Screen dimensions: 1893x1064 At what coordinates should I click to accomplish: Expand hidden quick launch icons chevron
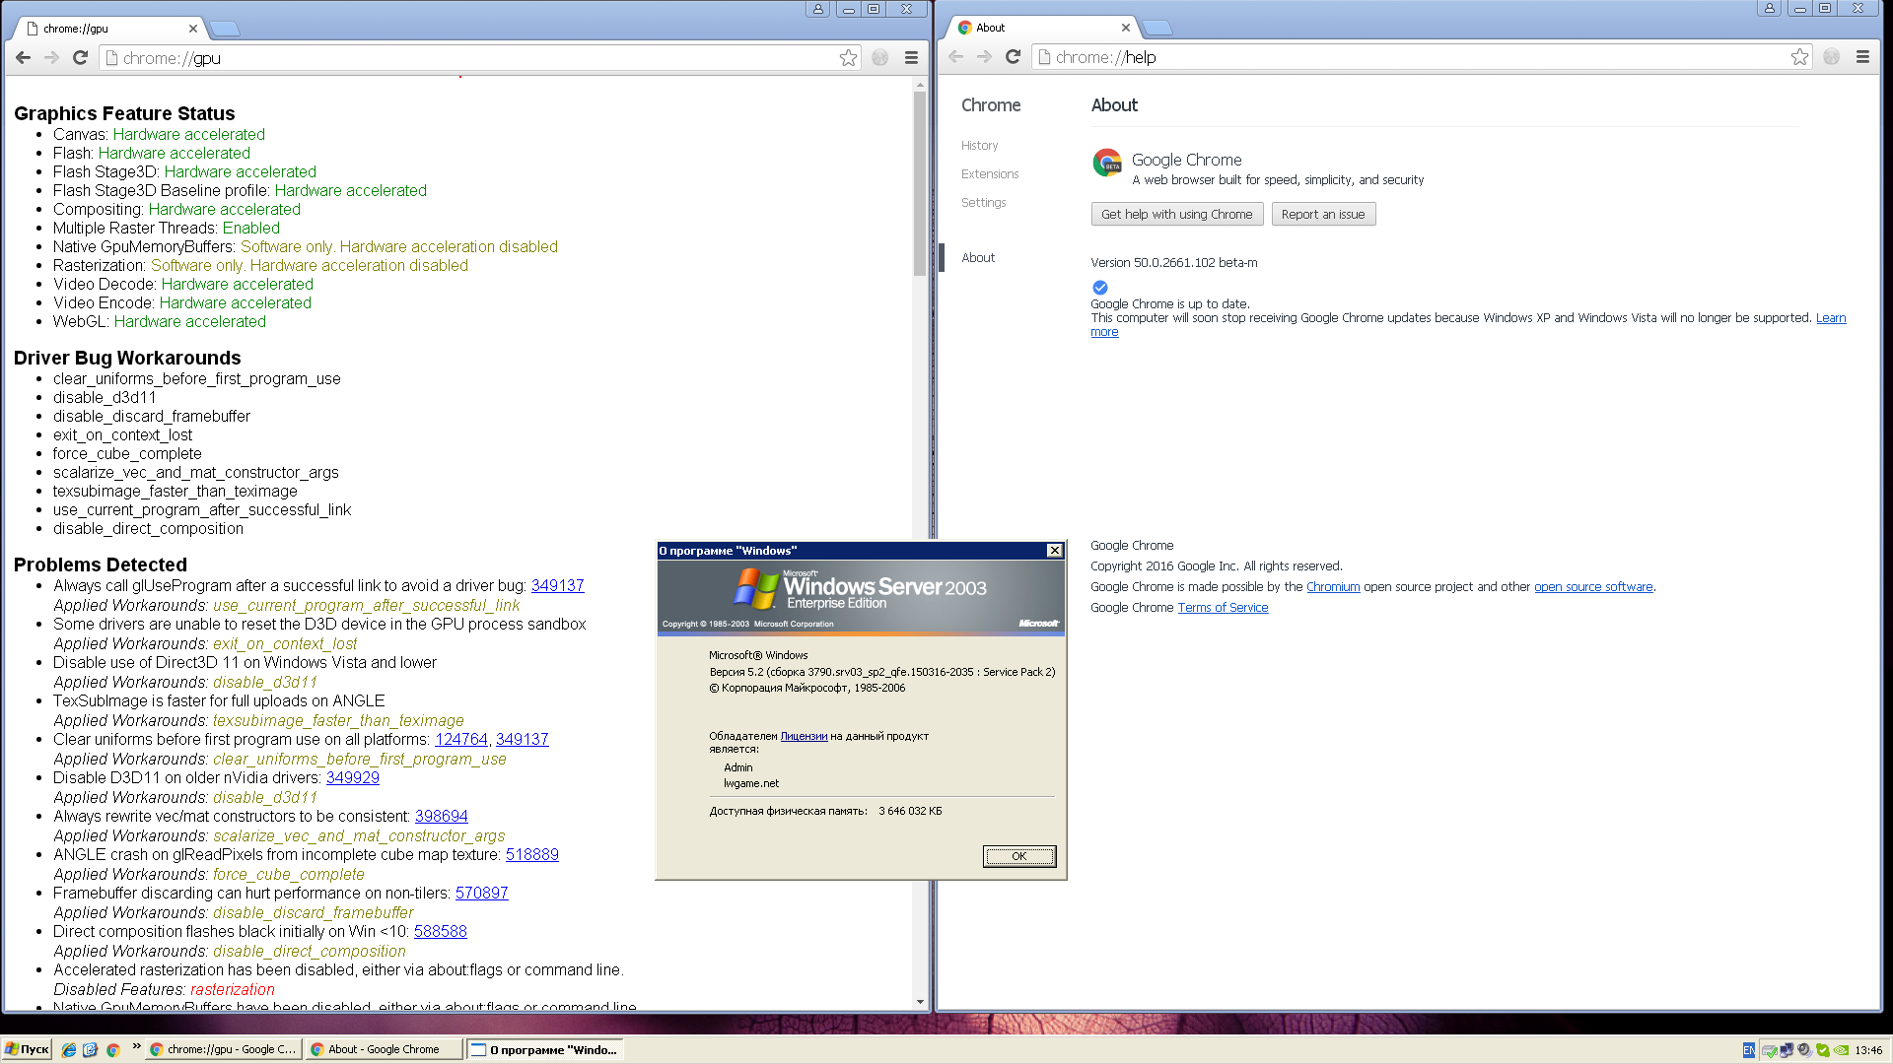pyautogui.click(x=136, y=1046)
